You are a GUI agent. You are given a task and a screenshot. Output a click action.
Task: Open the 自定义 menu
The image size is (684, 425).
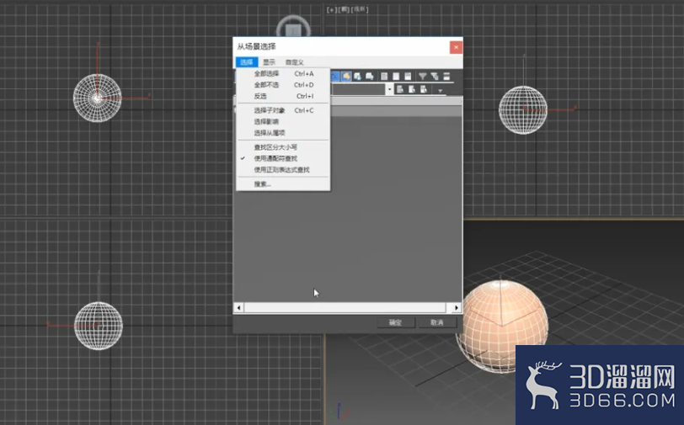click(295, 62)
